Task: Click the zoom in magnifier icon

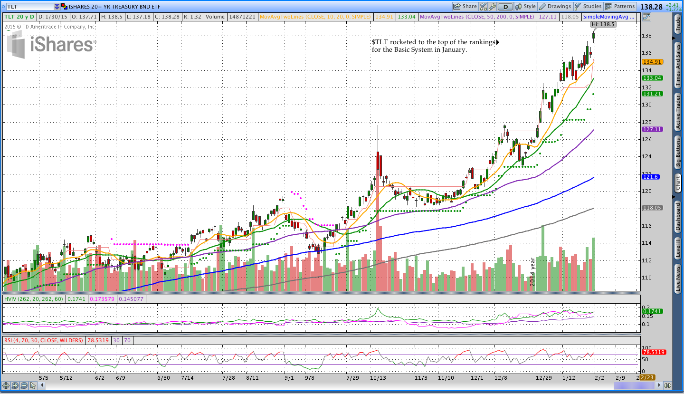Action: [x=15, y=385]
